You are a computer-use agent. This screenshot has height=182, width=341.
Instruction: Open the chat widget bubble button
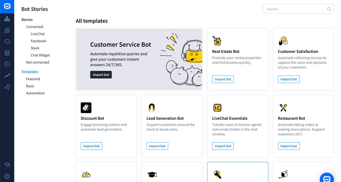coord(327,178)
